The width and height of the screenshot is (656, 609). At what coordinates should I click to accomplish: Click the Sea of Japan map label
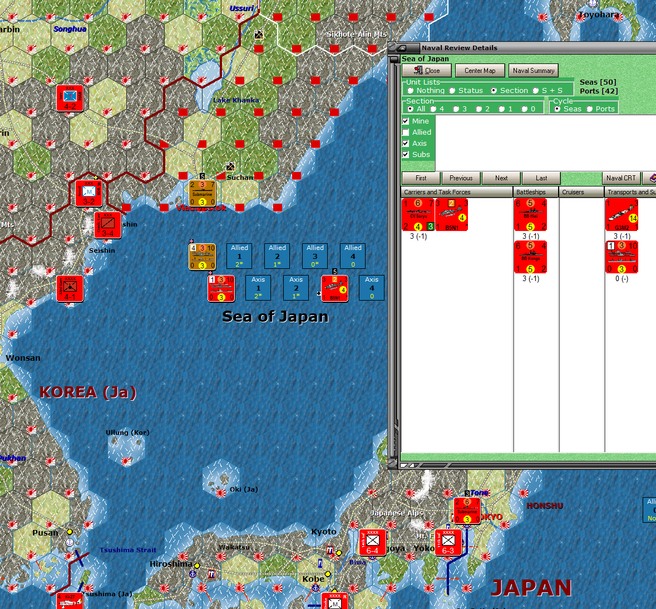click(275, 316)
